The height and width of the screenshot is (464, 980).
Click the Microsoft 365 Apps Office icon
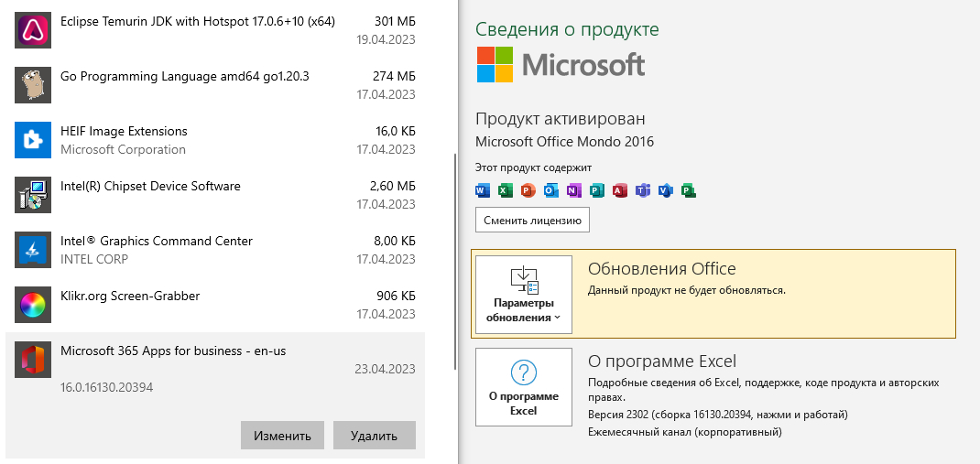[x=31, y=359]
